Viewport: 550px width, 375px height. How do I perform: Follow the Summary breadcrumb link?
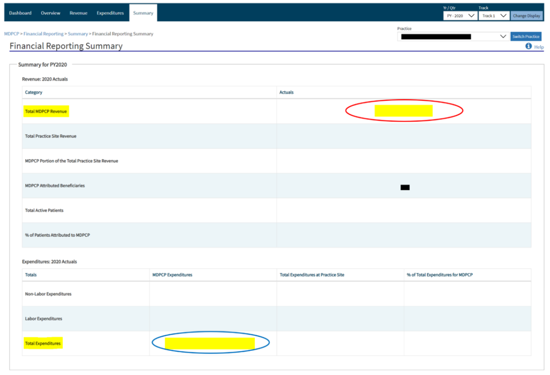coord(78,34)
